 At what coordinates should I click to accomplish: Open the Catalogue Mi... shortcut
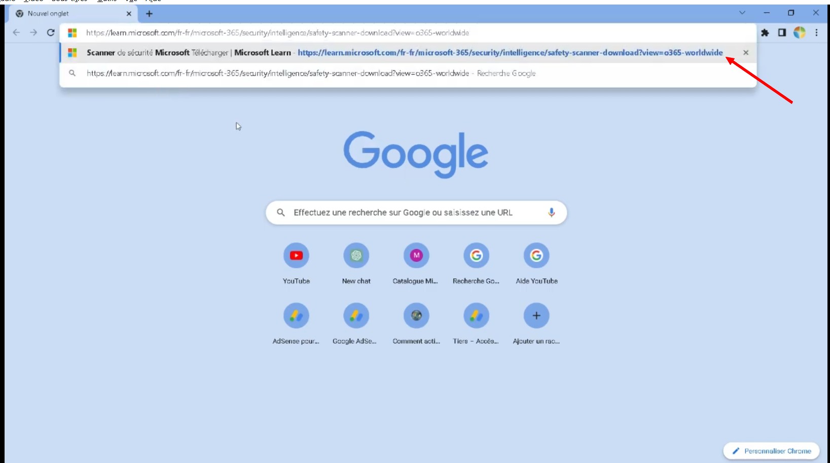[x=416, y=256]
